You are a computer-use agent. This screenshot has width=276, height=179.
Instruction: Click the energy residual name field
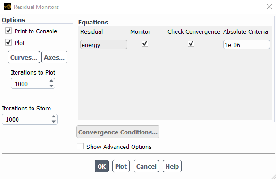pyautogui.click(x=104, y=45)
